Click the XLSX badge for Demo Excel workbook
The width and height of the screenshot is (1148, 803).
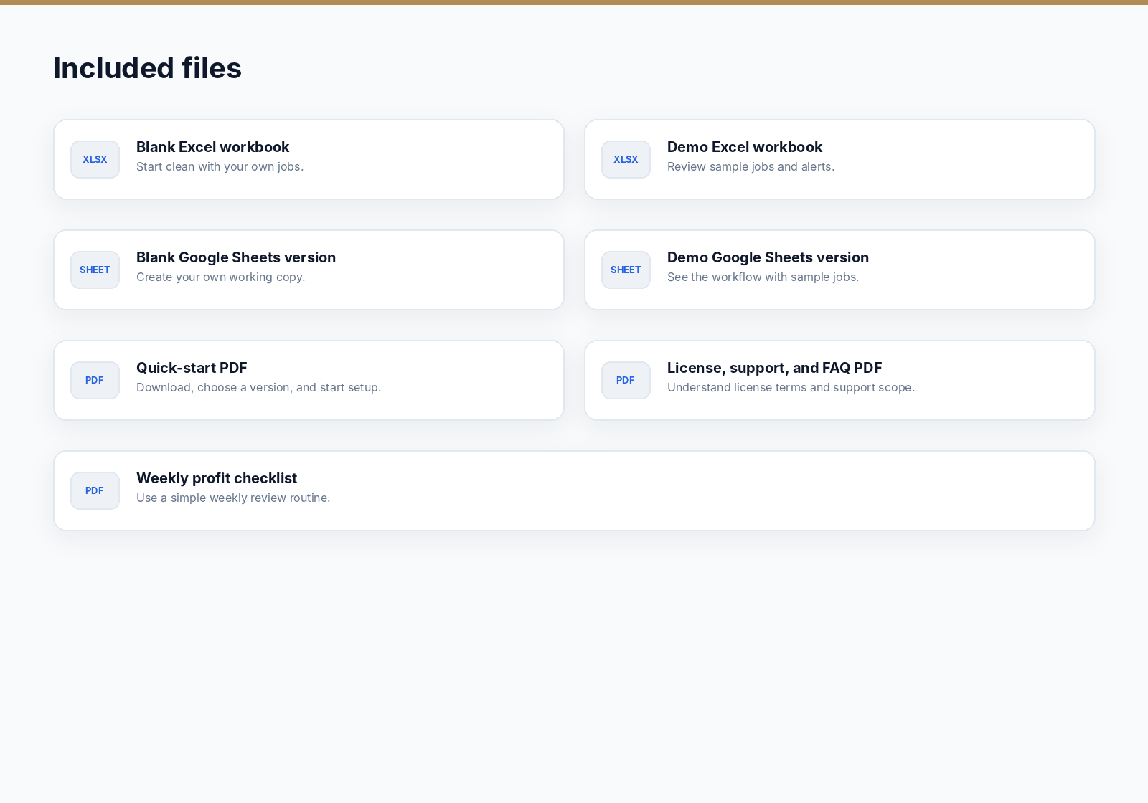tap(626, 159)
